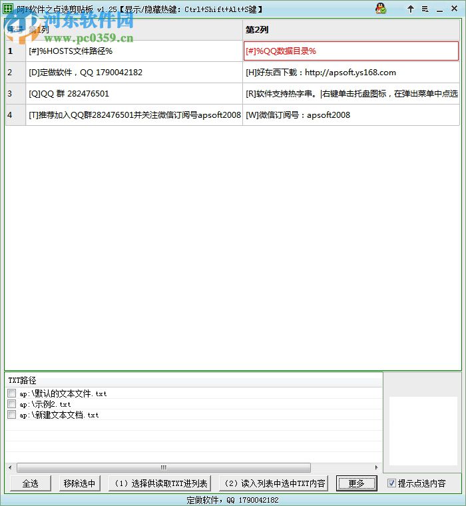The width and height of the screenshot is (466, 506).
Task: Select cell [R]软件支持热字串
Action: coord(351,94)
